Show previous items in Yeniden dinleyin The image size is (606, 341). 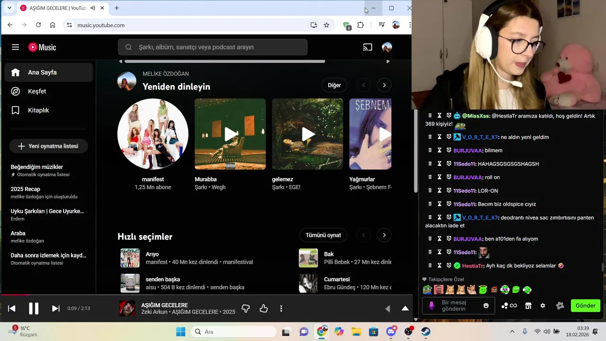pos(364,85)
